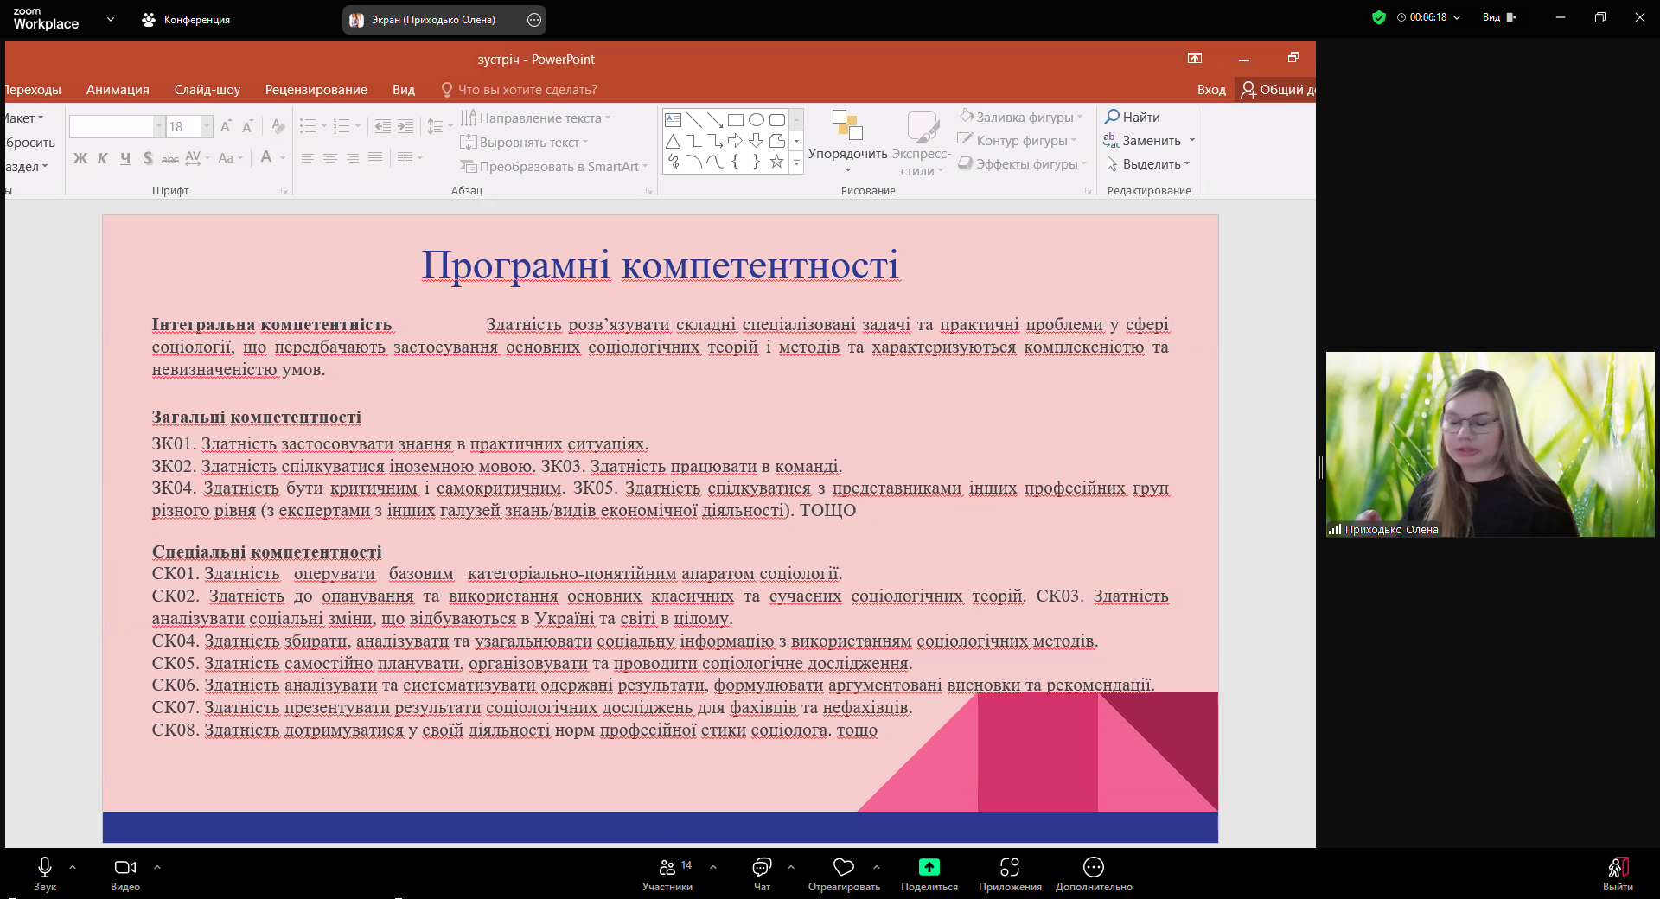The height and width of the screenshot is (899, 1660).
Task: Switch to the Slide Show ribbon tab
Action: click(x=207, y=90)
